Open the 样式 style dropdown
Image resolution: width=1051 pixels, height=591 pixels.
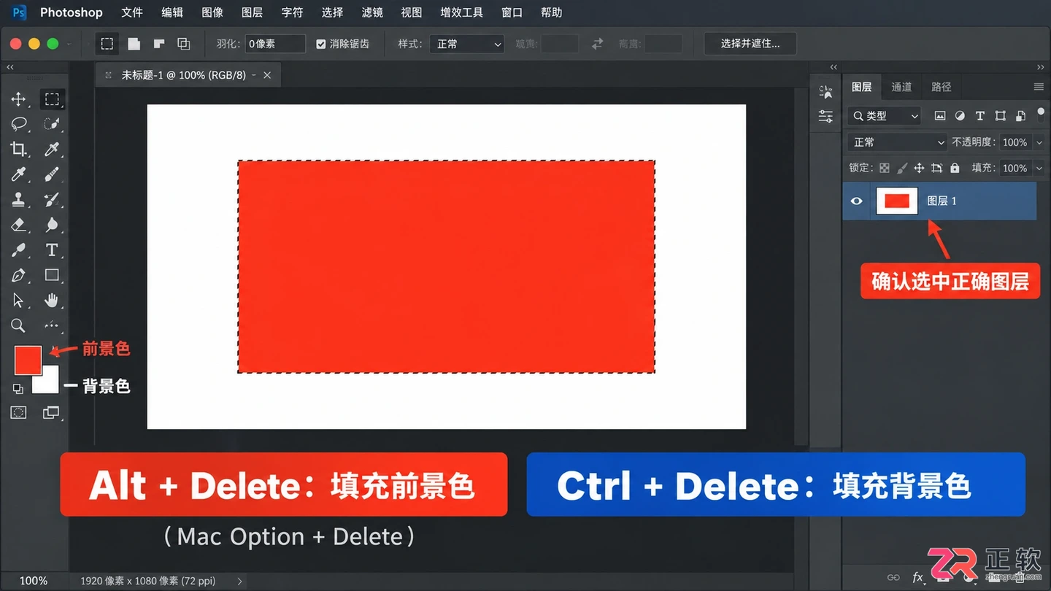coord(467,44)
